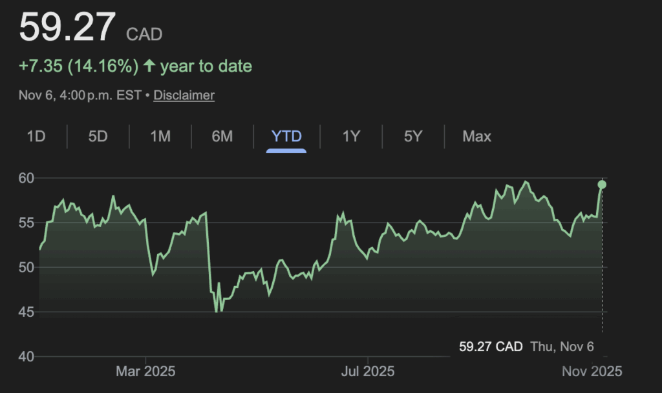662x393 pixels.
Task: Open the Disclaimer link
Action: (184, 95)
